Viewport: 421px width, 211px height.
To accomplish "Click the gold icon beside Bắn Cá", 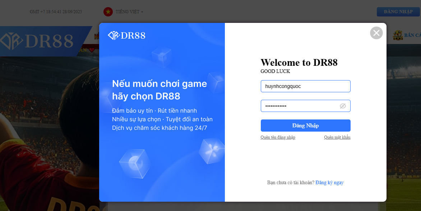I will pyautogui.click(x=397, y=35).
